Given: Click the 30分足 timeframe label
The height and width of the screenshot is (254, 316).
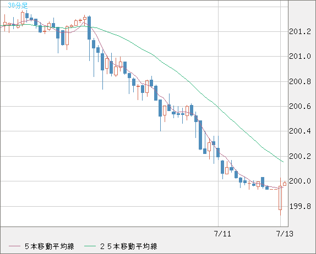Looking at the screenshot, I should 18,5.
